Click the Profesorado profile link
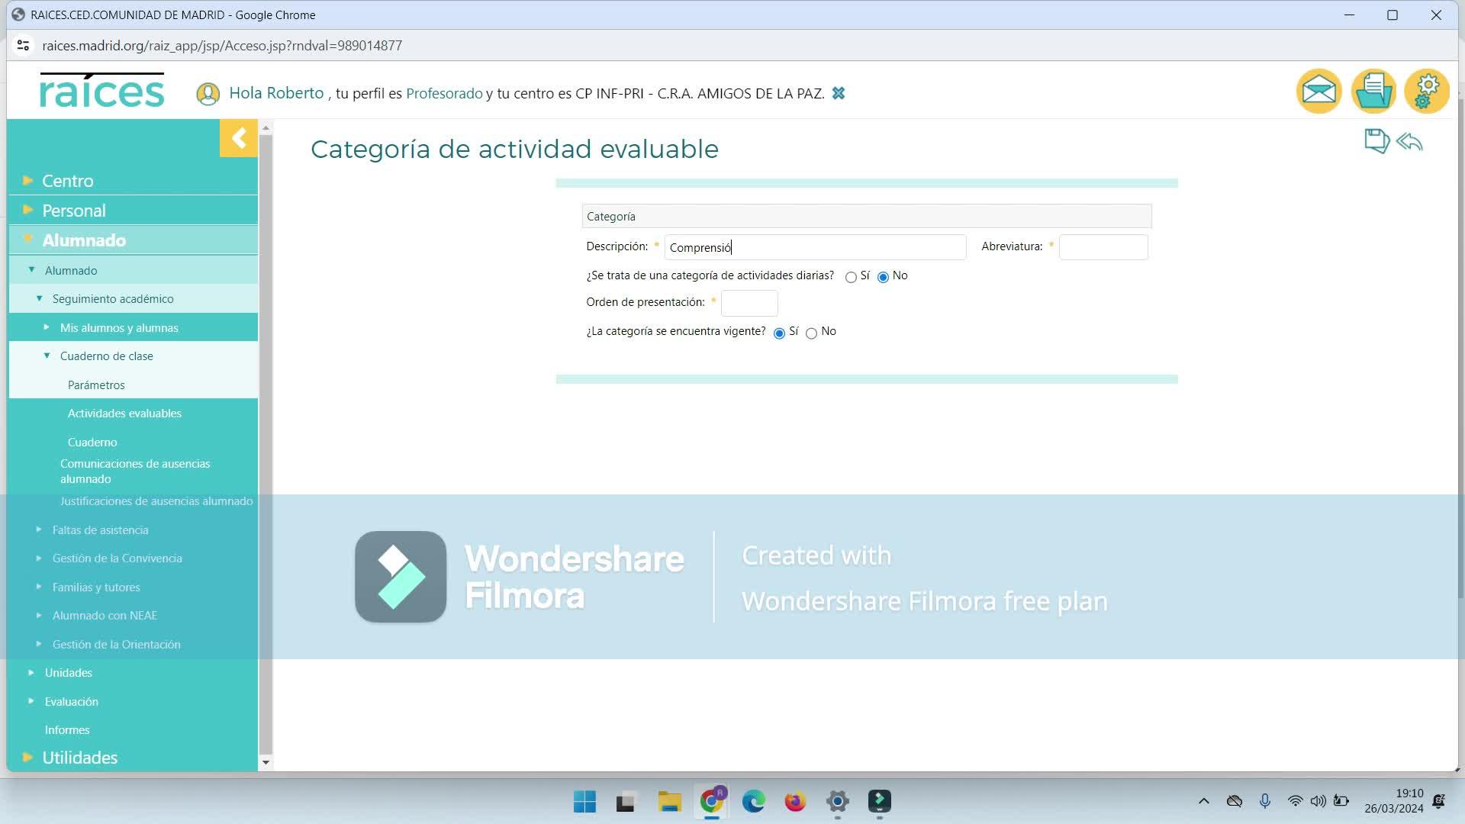Screen dimensions: 1465x824 coord(444,94)
